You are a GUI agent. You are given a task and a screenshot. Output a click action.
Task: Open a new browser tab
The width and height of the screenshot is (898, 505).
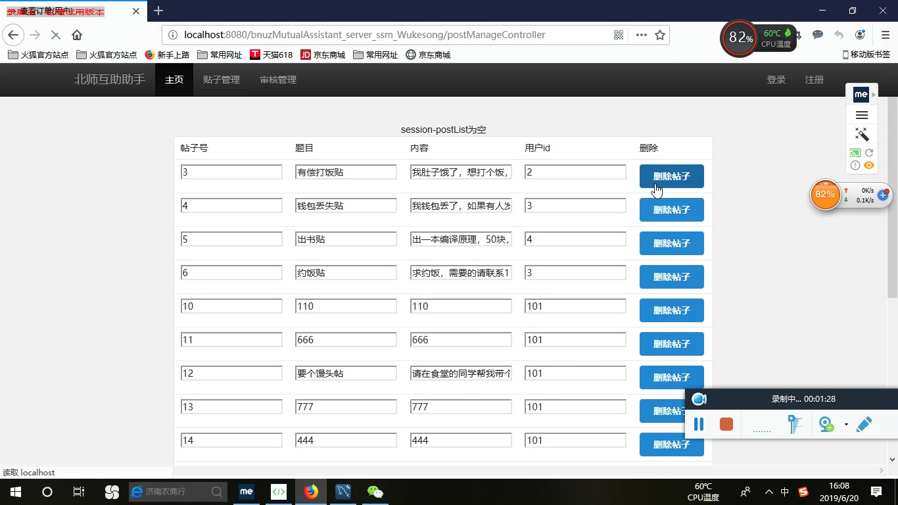158,11
